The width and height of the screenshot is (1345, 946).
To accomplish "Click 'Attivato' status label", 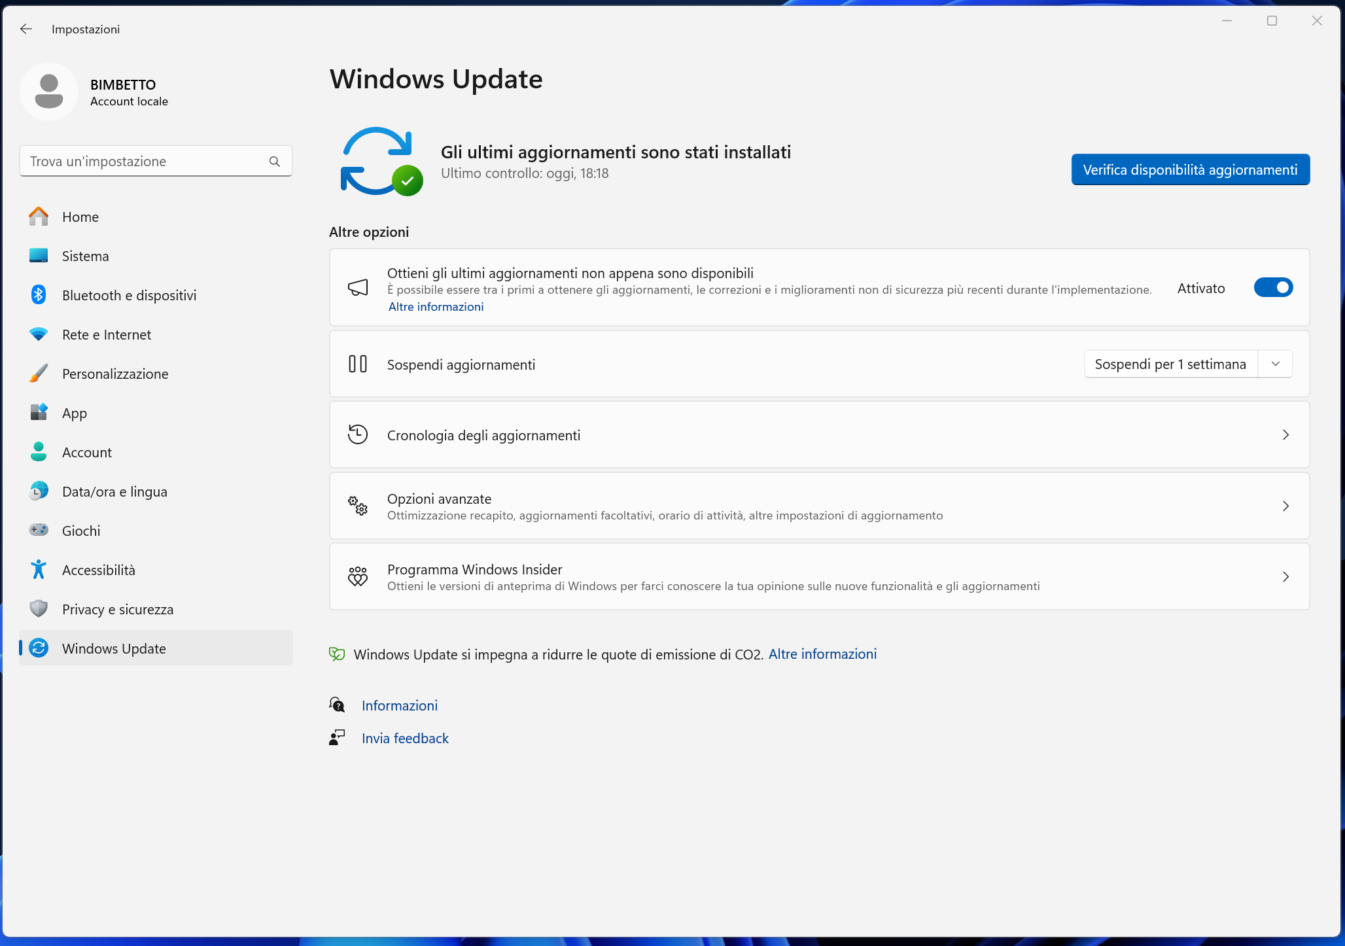I will (x=1201, y=289).
